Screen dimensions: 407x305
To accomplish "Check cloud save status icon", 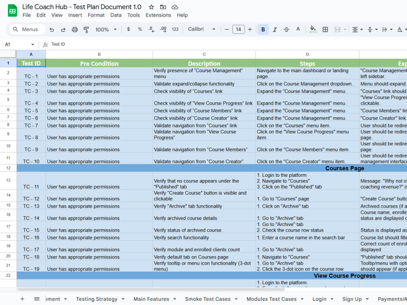I will point(175,7).
